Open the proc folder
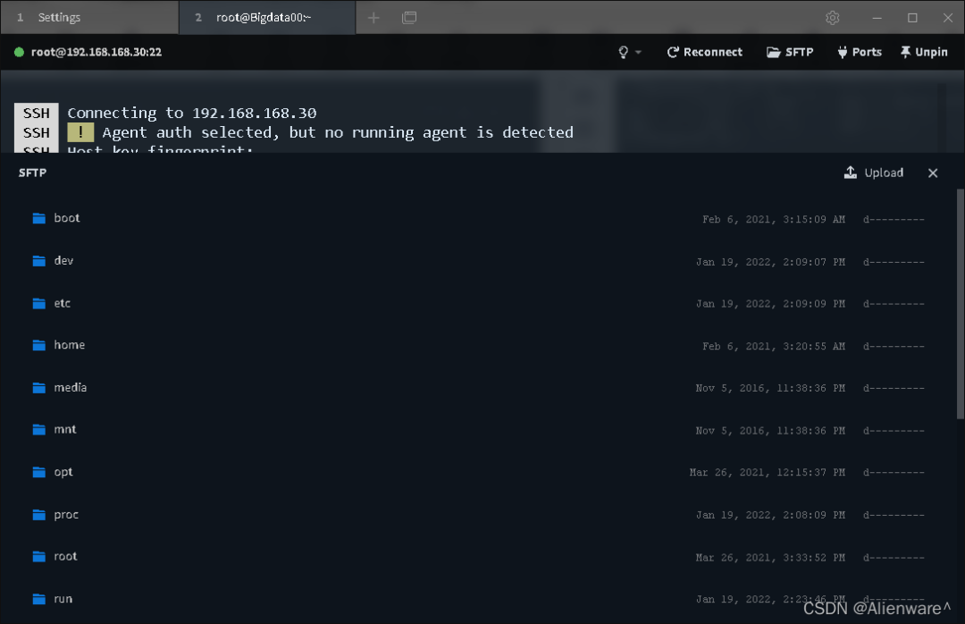Image resolution: width=965 pixels, height=624 pixels. click(x=66, y=515)
